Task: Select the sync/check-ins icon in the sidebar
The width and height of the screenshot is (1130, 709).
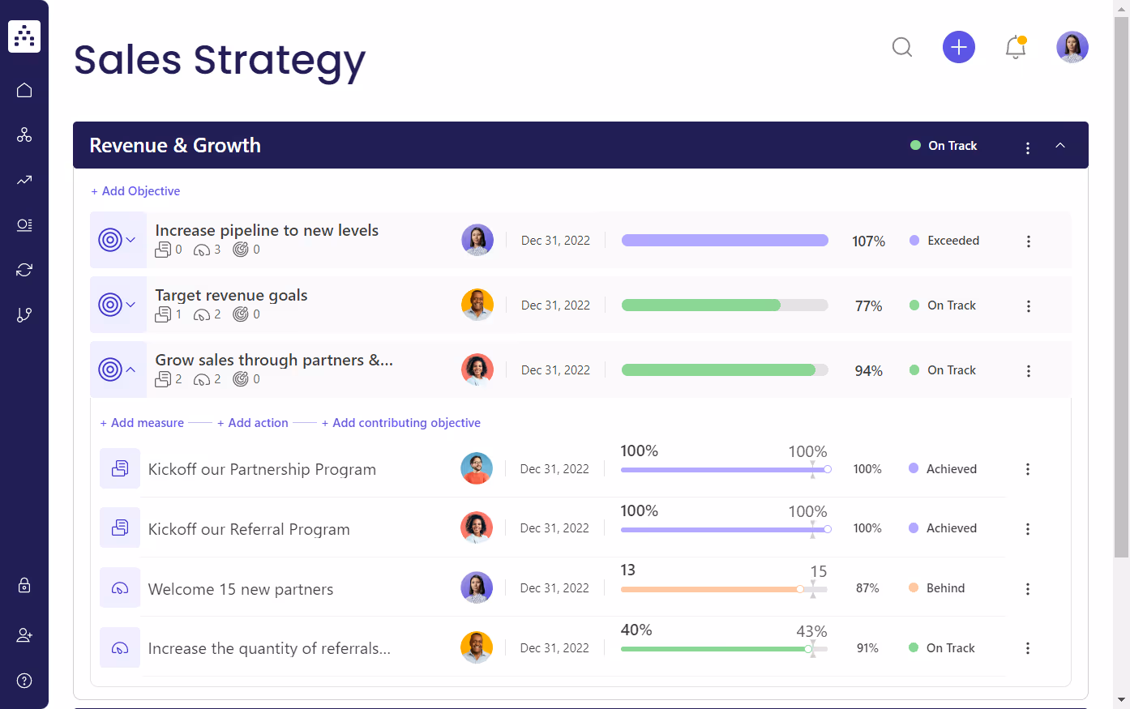Action: pyautogui.click(x=24, y=269)
